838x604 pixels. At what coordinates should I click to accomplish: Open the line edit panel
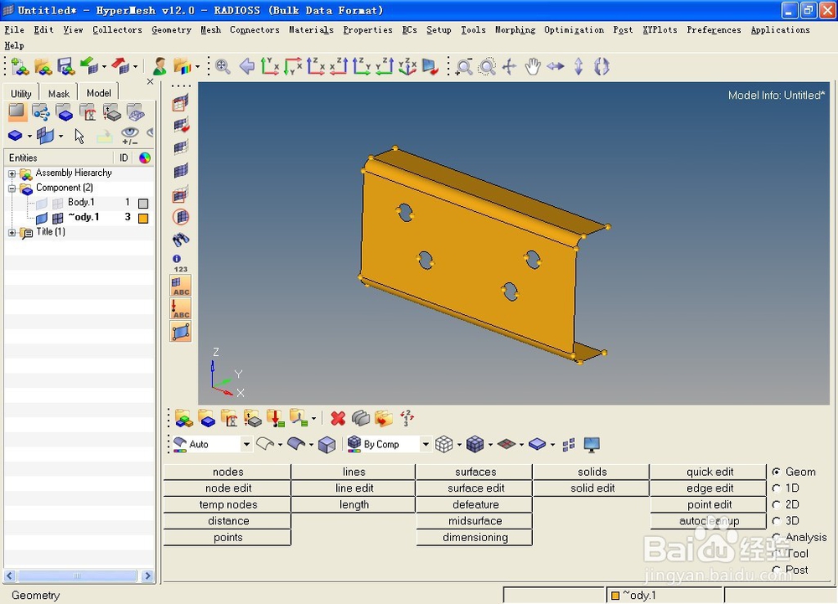[x=354, y=488]
